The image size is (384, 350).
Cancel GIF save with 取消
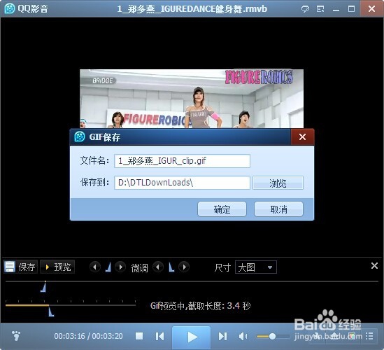point(278,209)
